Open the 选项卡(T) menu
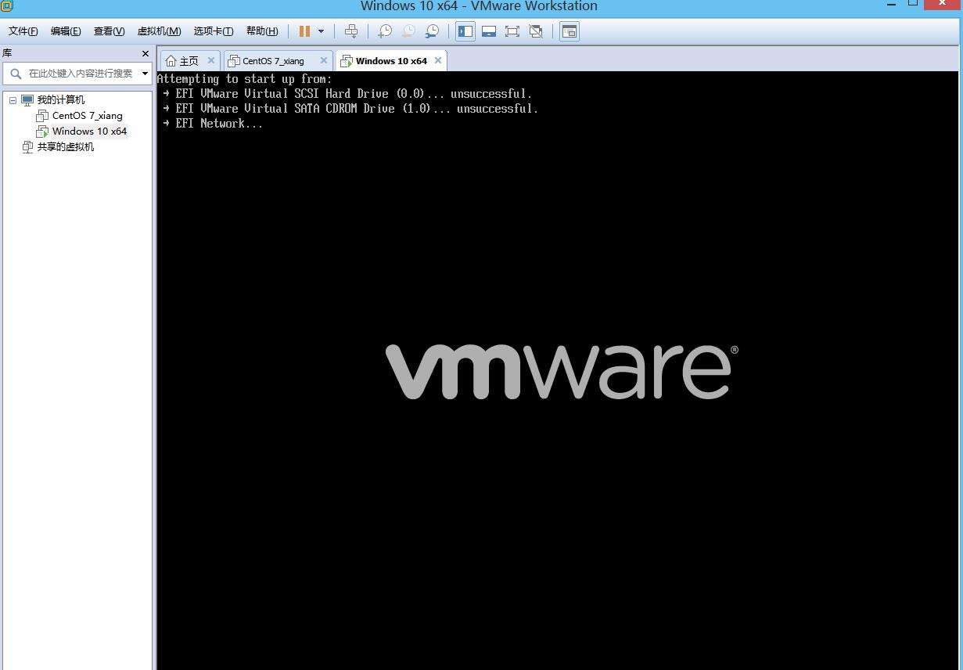Image resolution: width=963 pixels, height=670 pixels. coord(214,31)
